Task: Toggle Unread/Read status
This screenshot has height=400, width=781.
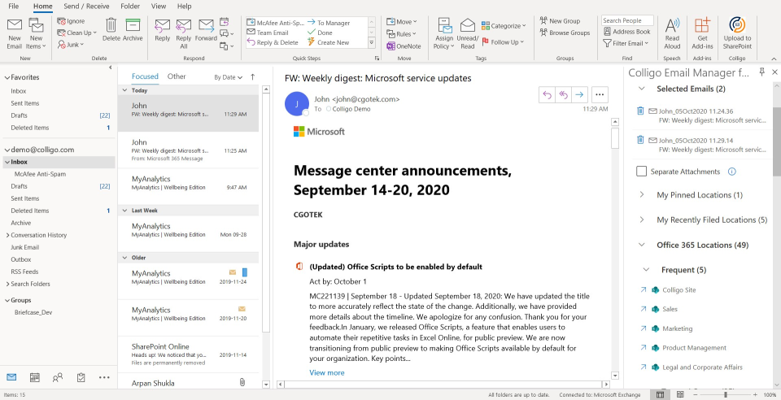Action: point(467,34)
